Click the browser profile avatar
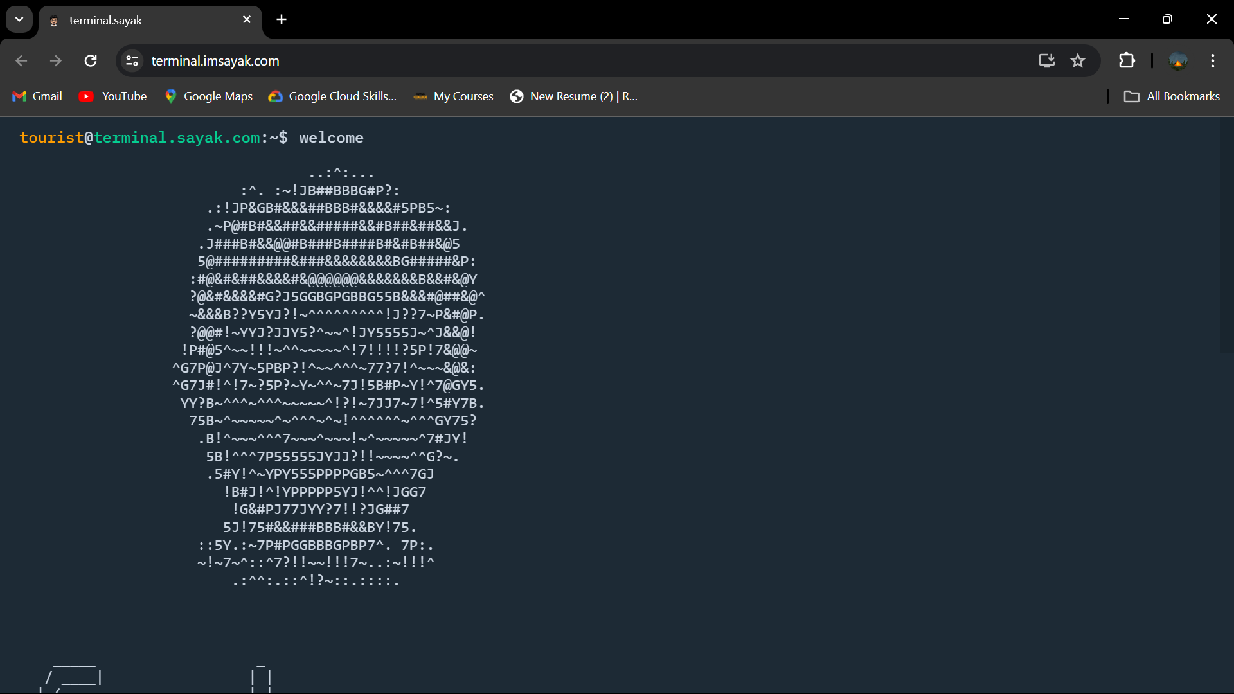 click(x=1178, y=60)
